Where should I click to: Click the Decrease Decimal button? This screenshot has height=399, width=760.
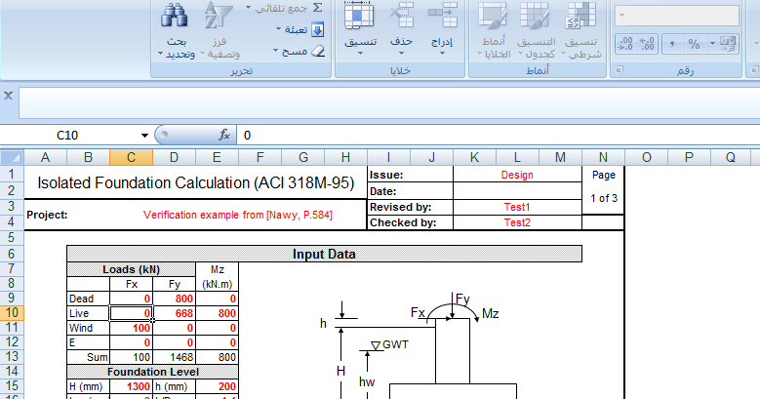[625, 44]
